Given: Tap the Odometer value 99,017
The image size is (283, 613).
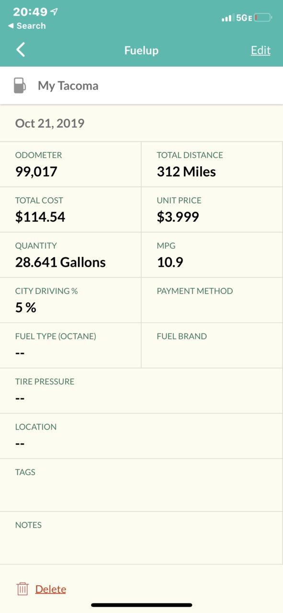Looking at the screenshot, I should click(36, 171).
